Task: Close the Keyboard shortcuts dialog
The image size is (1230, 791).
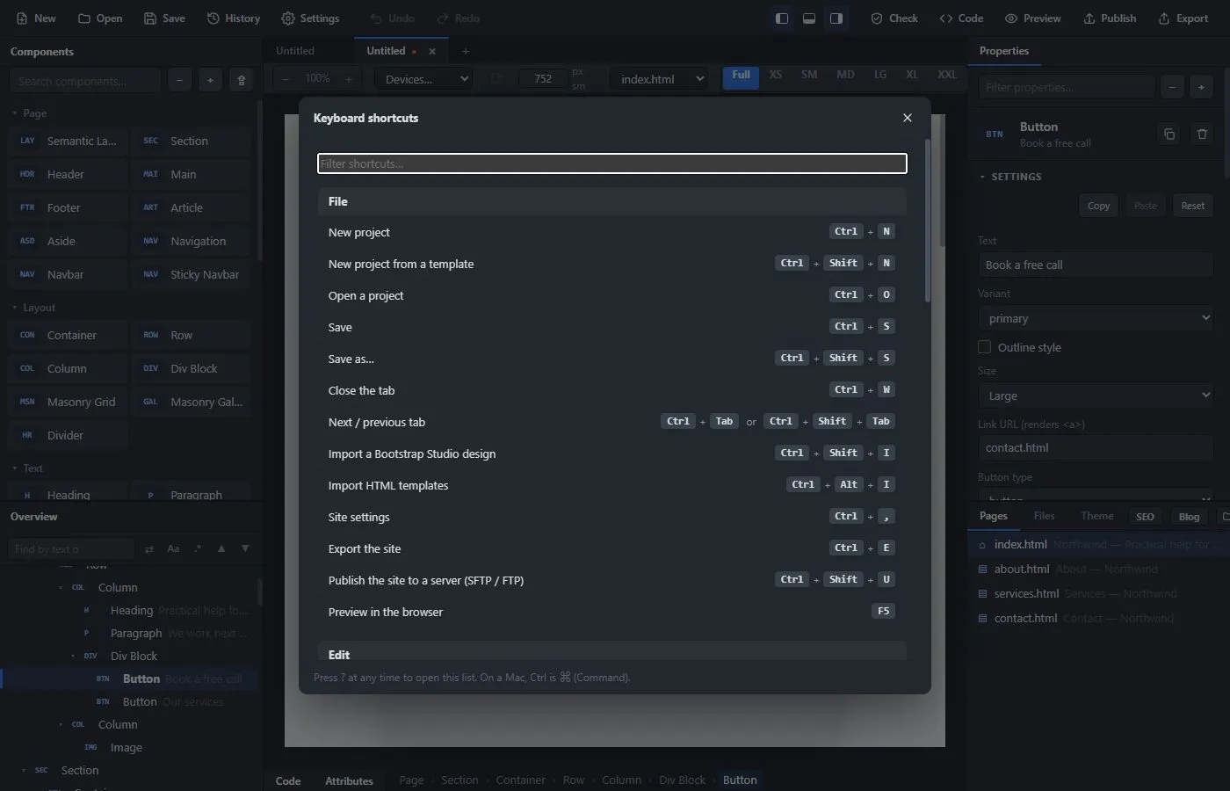Action: pos(908,118)
